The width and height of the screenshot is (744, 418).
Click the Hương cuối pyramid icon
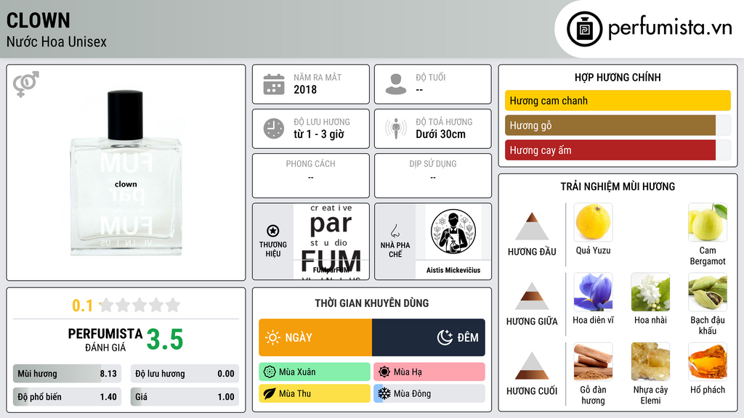coord(532,366)
